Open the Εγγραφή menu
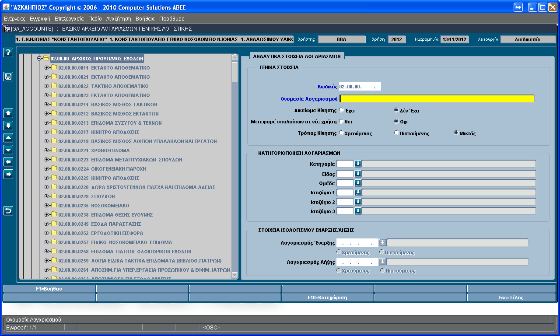560x336 pixels. tap(40, 19)
